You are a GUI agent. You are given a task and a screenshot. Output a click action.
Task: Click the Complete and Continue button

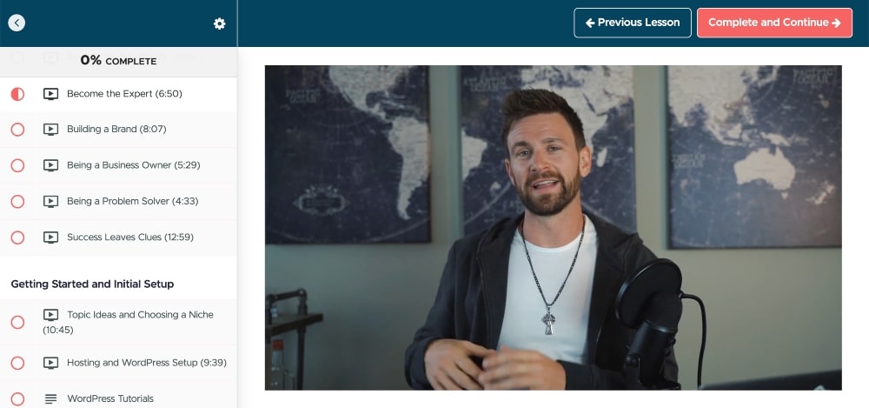click(774, 23)
